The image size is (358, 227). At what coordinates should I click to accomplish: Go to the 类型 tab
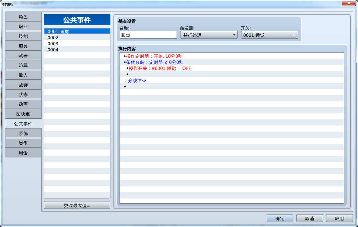23,143
